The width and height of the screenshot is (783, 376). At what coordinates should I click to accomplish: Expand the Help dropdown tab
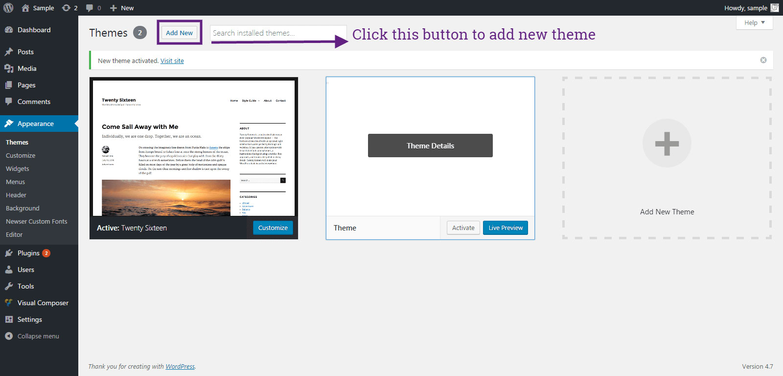pos(754,23)
